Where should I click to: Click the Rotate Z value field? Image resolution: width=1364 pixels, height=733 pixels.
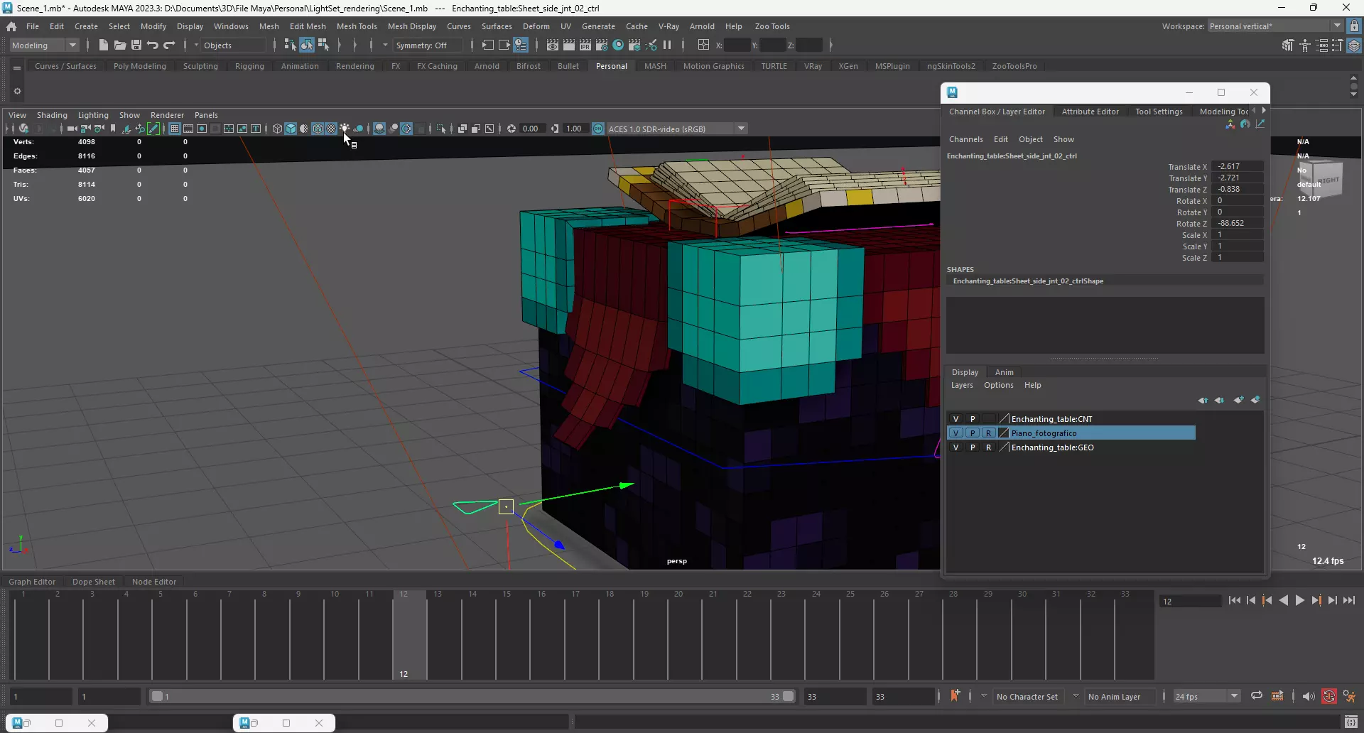[x=1238, y=223]
